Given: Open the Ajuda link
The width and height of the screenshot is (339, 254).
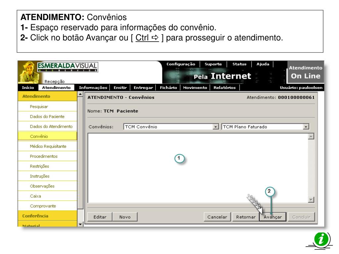Looking at the screenshot, I should 263,64.
